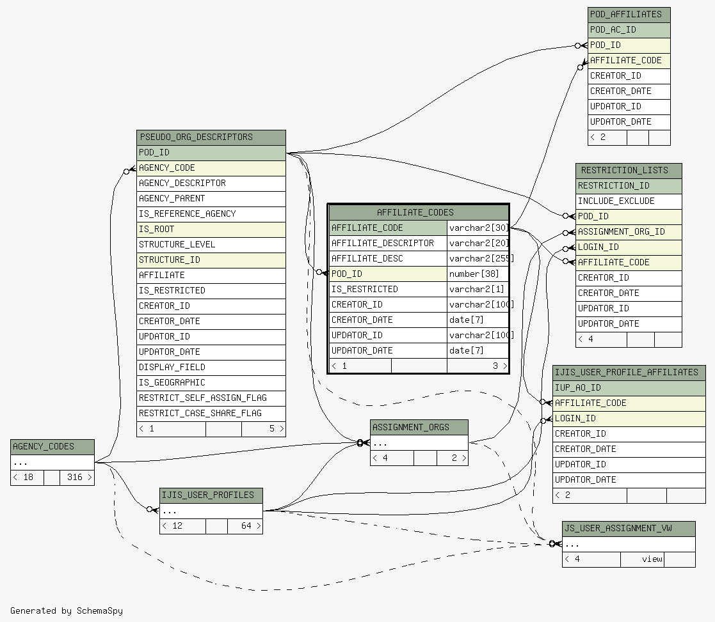Select AFFILIATE_CODE column in IJIS_USER_PROFILE_AFFILIATES
The width and height of the screenshot is (715, 622).
tap(629, 403)
